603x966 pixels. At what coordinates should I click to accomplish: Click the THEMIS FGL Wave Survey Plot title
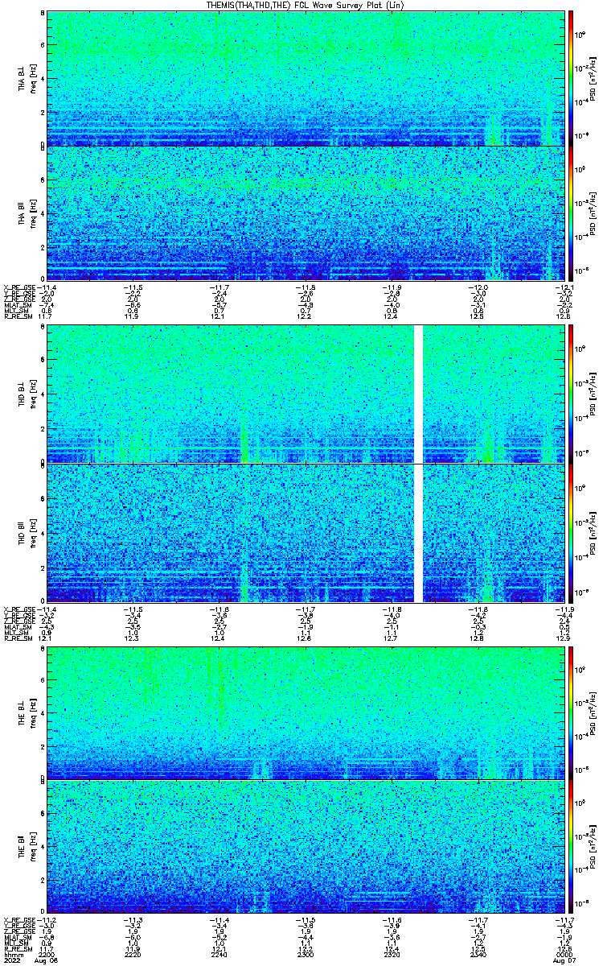tap(306, 5)
